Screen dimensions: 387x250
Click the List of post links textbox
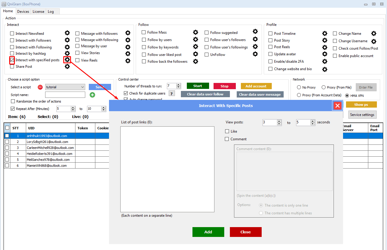(167, 169)
